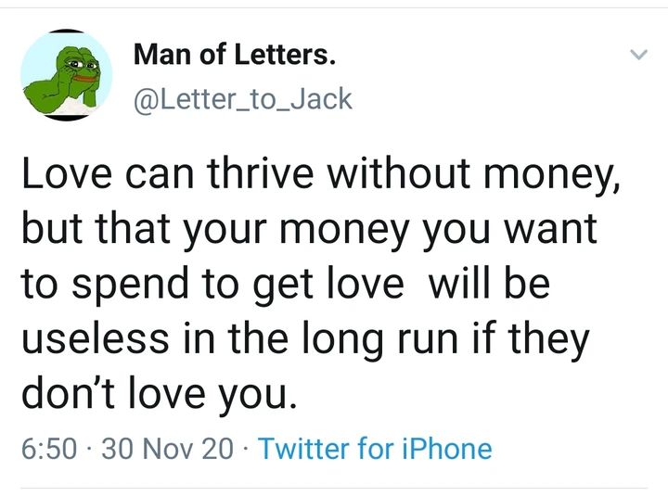Image resolution: width=668 pixels, height=496 pixels.
Task: Click the 6:50 timestamp
Action: click(48, 449)
